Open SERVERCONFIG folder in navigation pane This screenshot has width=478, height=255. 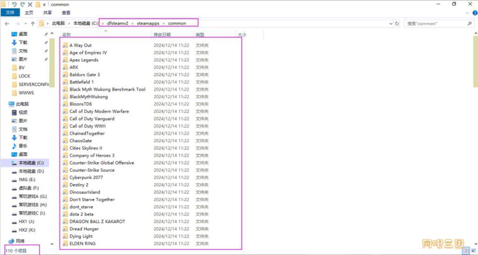click(34, 84)
